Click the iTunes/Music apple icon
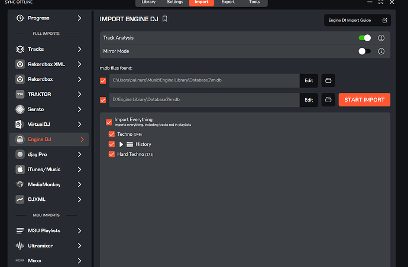Image resolution: width=408 pixels, height=267 pixels. pyautogui.click(x=20, y=170)
